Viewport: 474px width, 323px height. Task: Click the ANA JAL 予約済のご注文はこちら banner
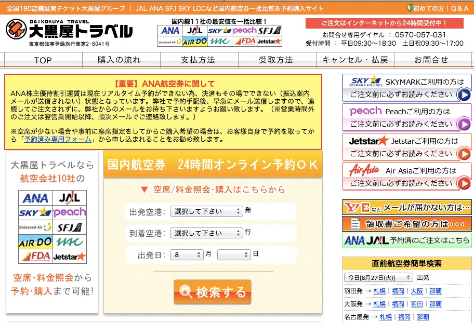pyautogui.click(x=407, y=240)
